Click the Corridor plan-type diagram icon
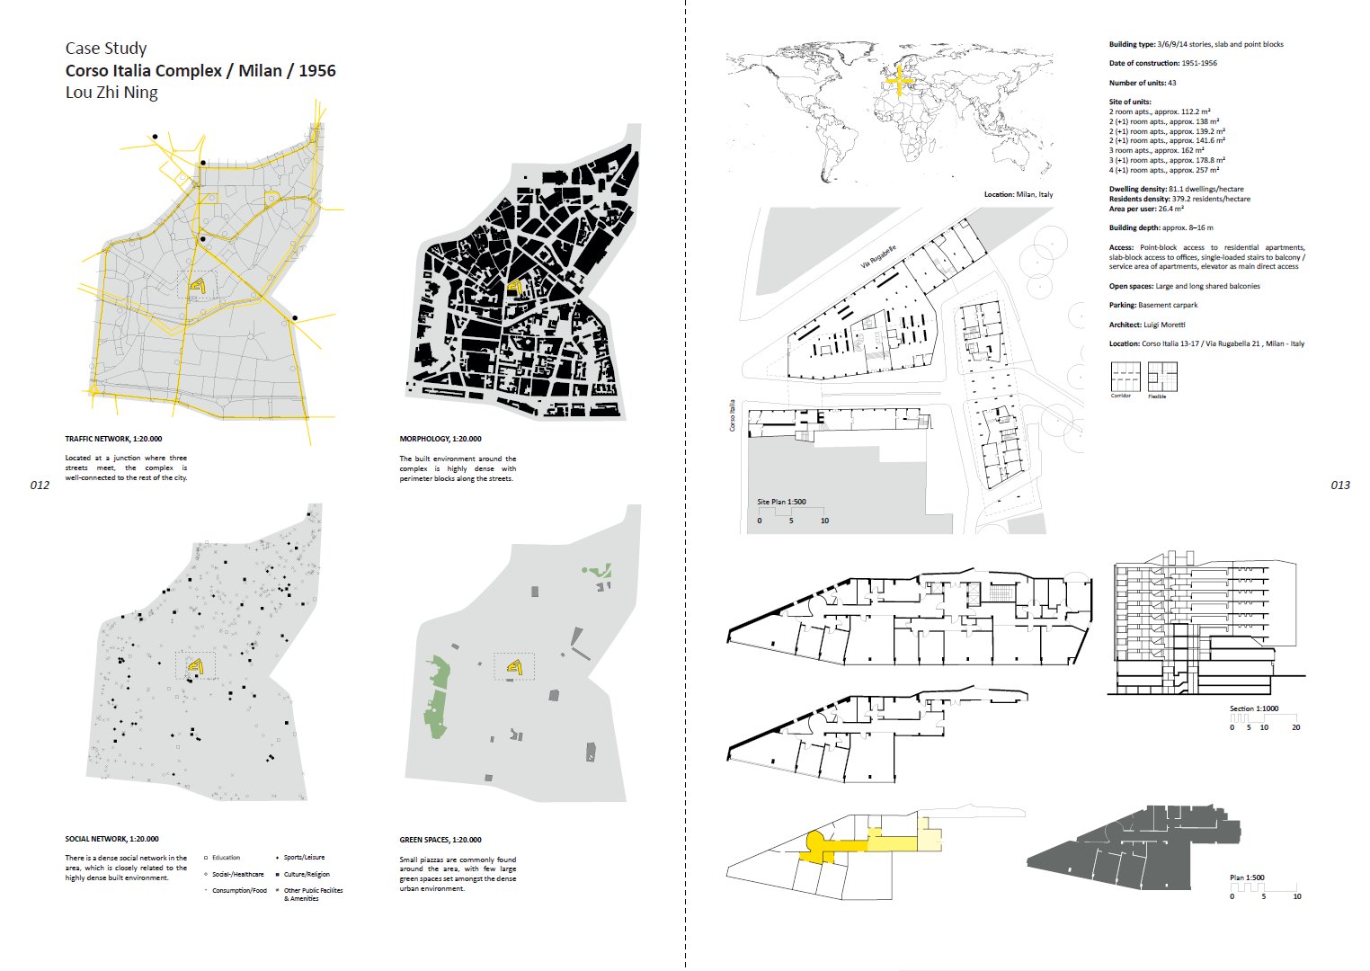Image resolution: width=1370 pixels, height=971 pixels. 1125,377
